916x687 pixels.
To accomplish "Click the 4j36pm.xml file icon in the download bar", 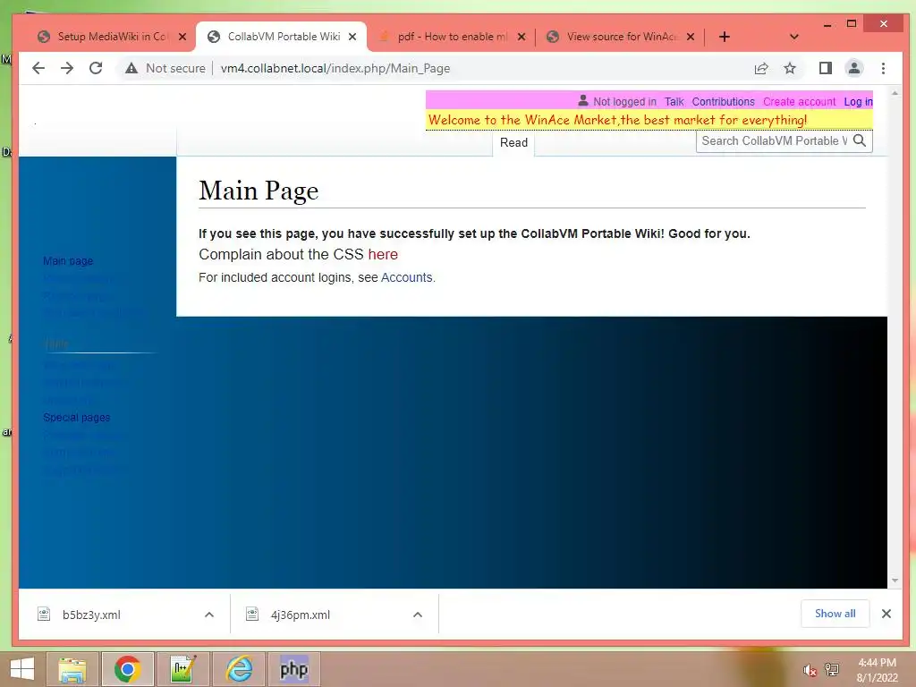I will point(252,614).
